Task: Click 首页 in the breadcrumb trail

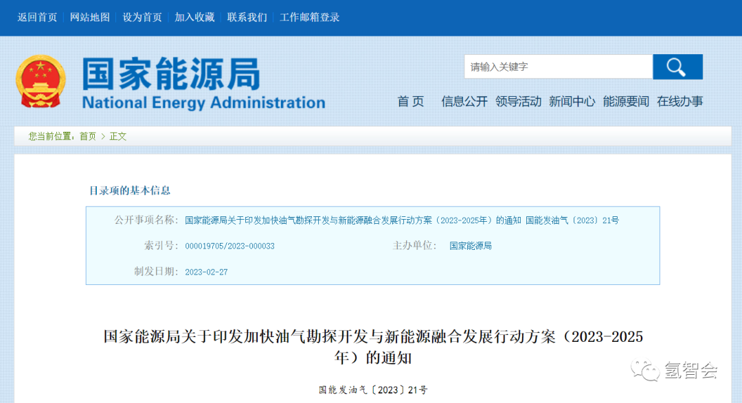Action: (x=87, y=136)
